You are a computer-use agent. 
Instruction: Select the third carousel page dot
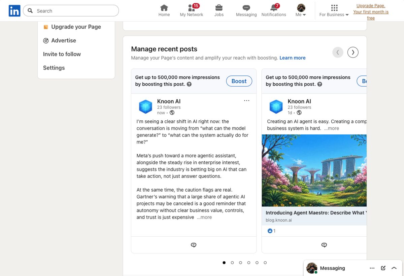click(x=240, y=263)
